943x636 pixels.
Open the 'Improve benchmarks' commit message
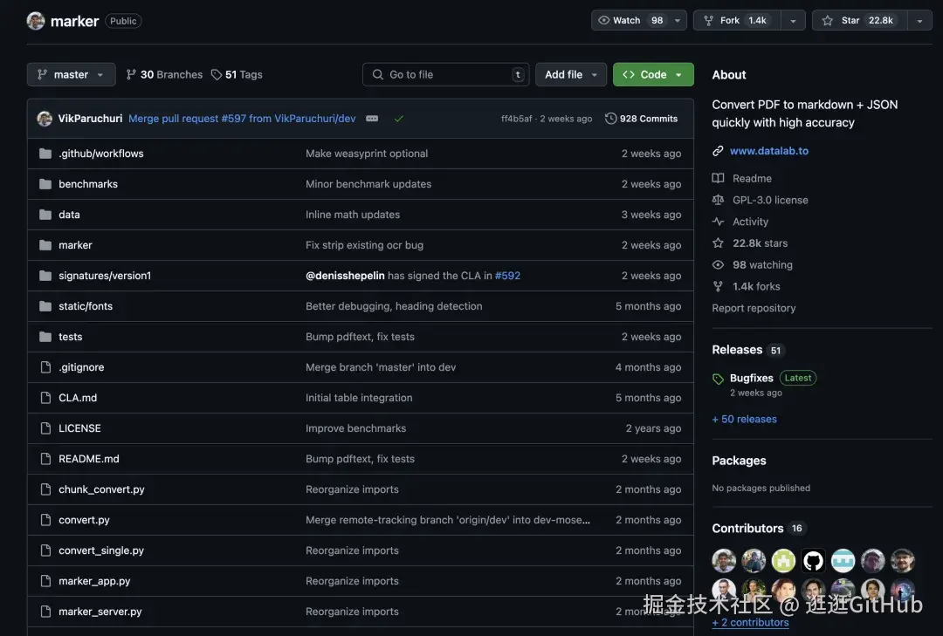click(355, 428)
